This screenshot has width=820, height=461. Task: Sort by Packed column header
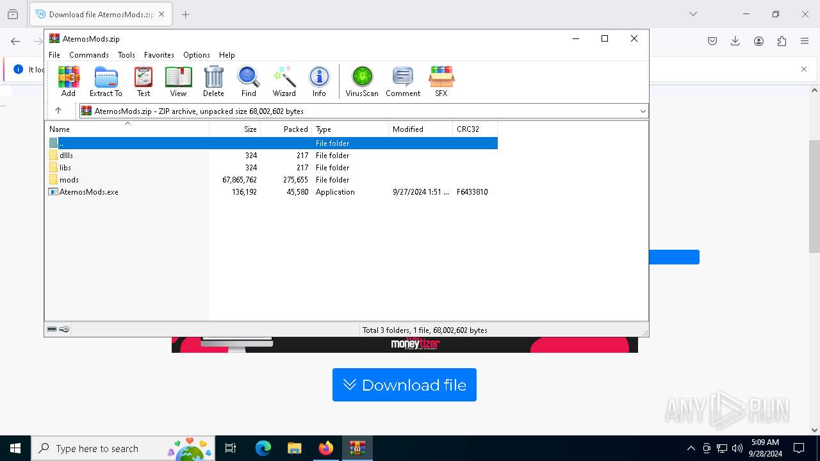point(286,129)
